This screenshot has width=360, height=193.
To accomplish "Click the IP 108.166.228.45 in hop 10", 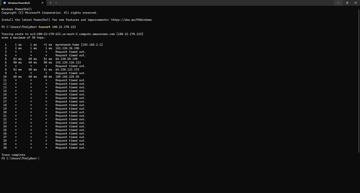I will [67, 77].
